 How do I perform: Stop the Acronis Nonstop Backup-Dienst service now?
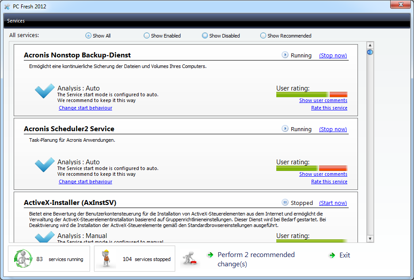coord(333,56)
